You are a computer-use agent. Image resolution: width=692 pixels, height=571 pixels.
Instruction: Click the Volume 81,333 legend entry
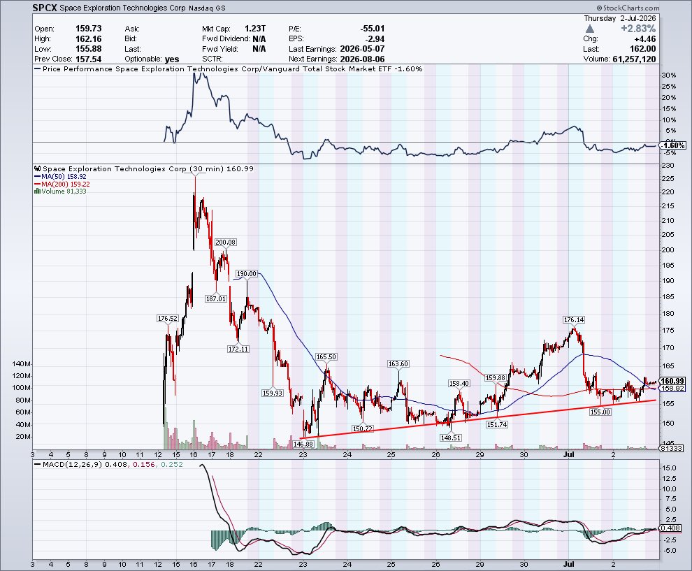(x=60, y=191)
